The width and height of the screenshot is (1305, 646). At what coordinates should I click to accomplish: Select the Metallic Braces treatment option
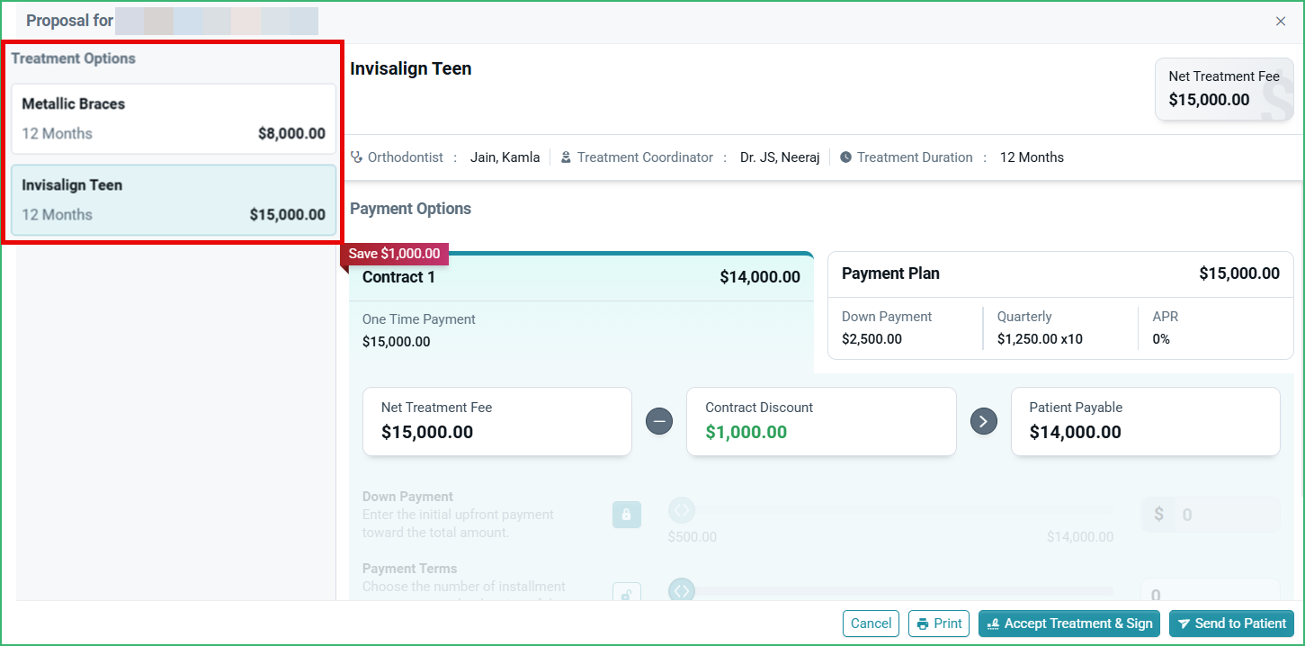tap(174, 119)
